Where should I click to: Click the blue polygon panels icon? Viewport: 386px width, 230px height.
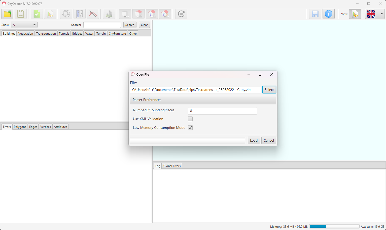pos(80,14)
